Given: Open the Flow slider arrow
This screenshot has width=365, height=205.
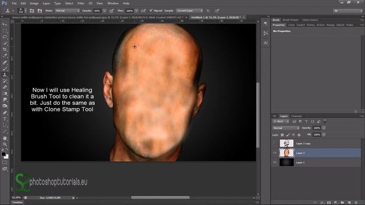Looking at the screenshot, I should click(136, 11).
